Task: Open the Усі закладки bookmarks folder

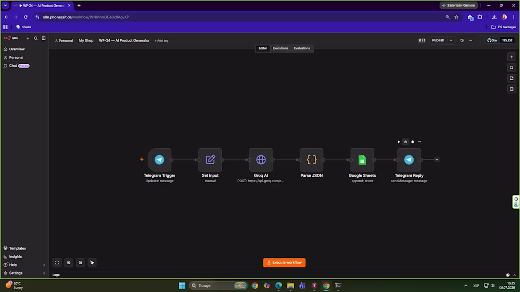Action: tap(503, 27)
